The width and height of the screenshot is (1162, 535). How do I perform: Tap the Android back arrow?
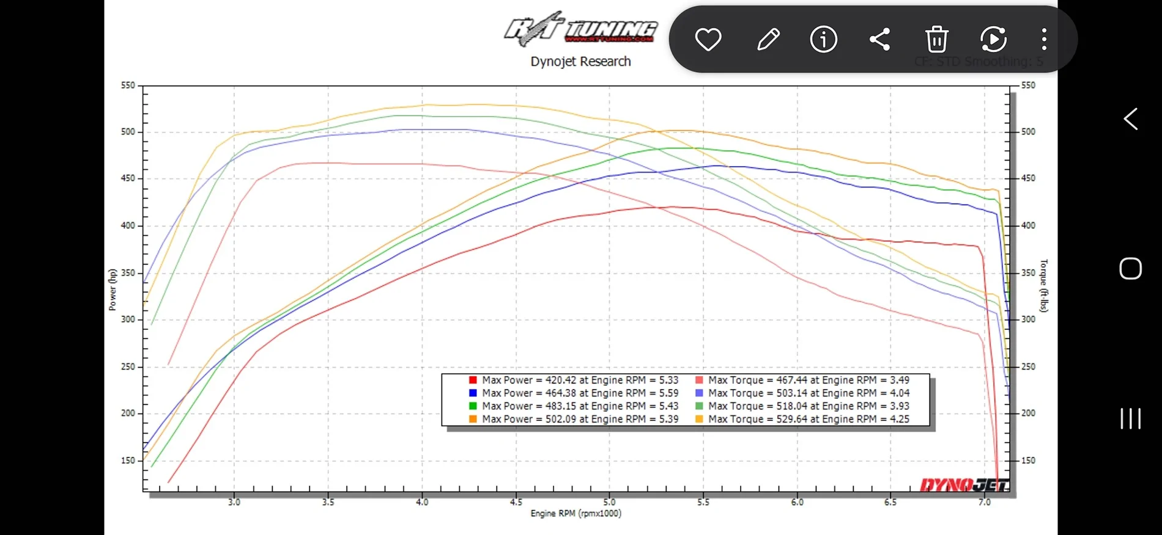1131,119
